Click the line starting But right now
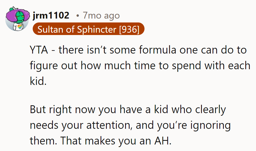 coord(128,109)
